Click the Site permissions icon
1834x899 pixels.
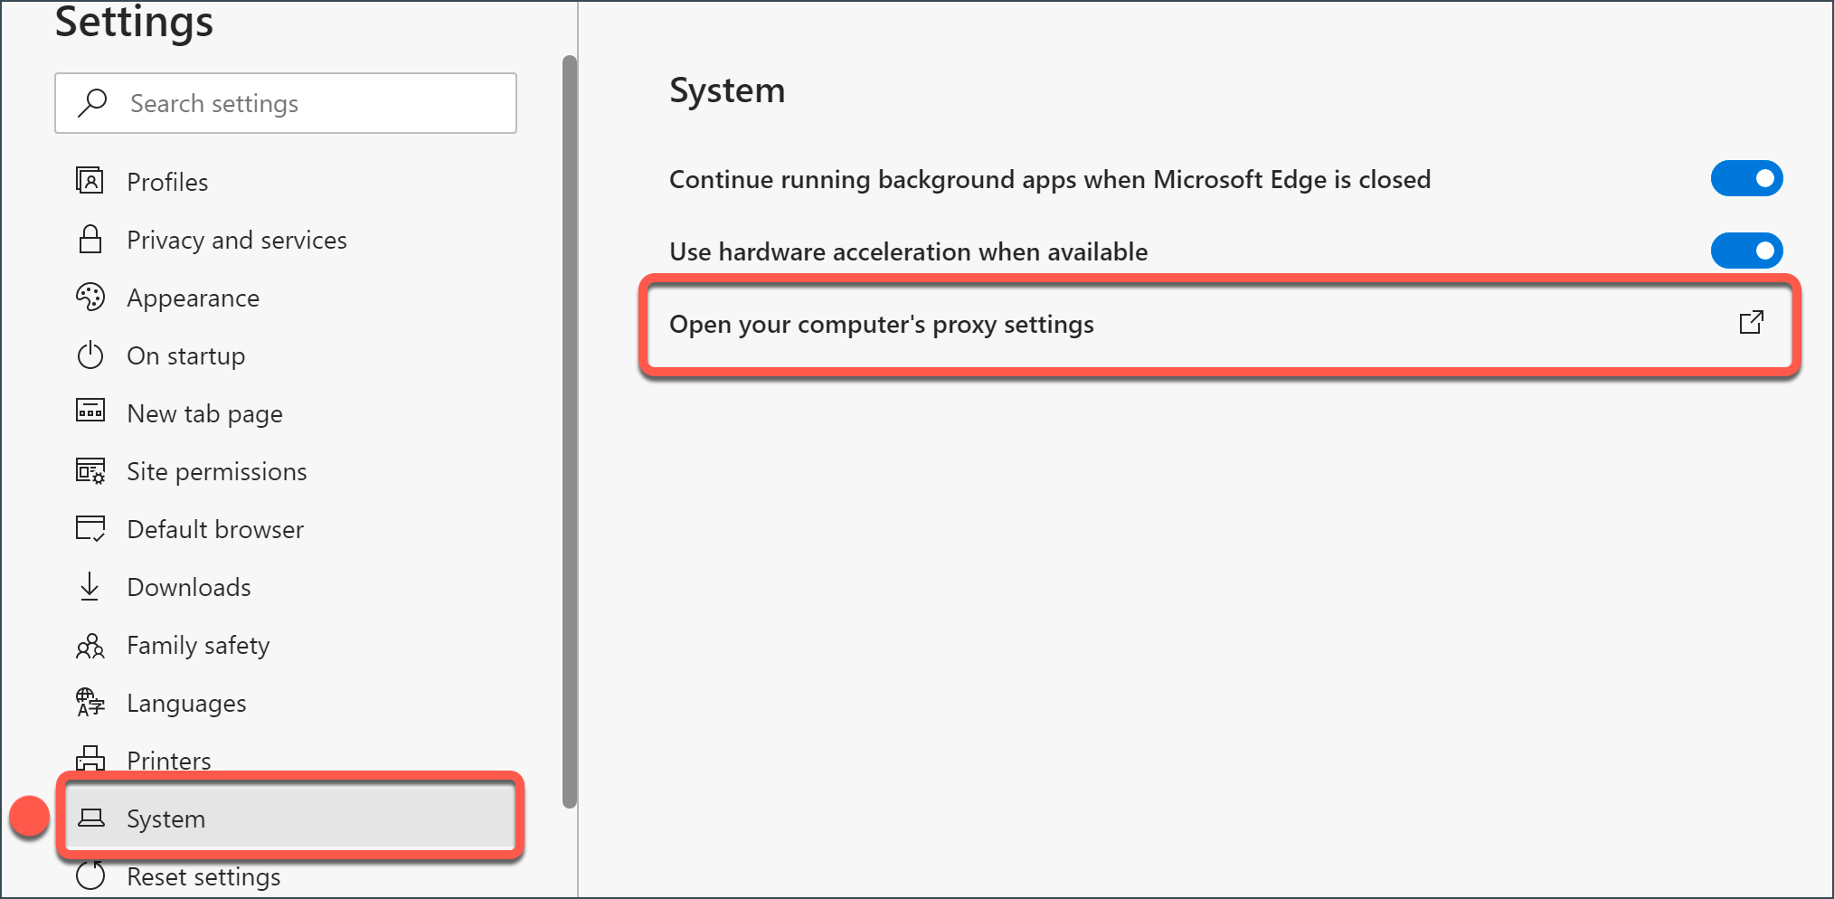(x=90, y=471)
